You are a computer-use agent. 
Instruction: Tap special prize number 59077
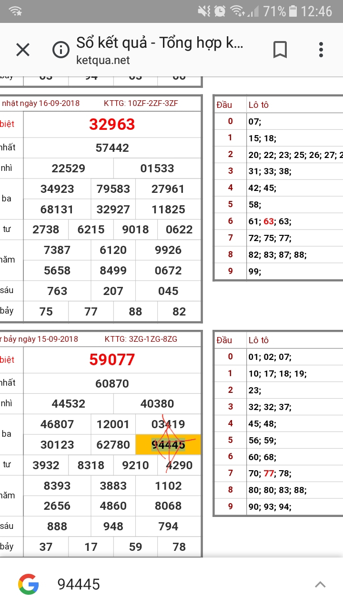pos(112,360)
